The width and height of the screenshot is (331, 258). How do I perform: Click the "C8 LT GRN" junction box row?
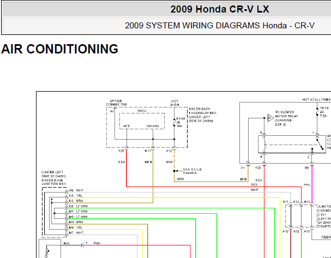point(78,206)
